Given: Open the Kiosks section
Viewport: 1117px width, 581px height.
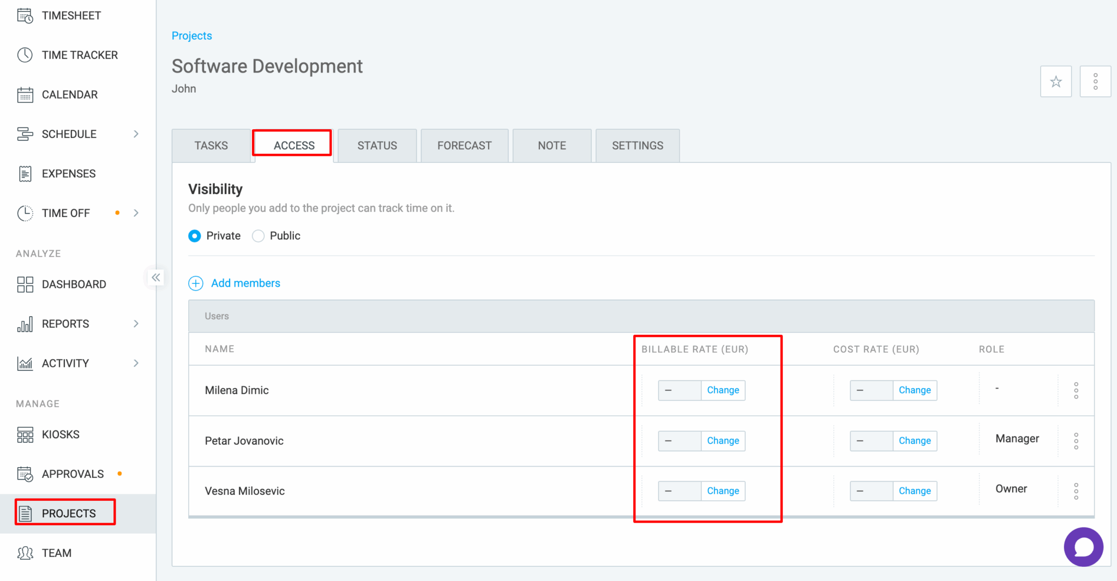Looking at the screenshot, I should point(60,434).
